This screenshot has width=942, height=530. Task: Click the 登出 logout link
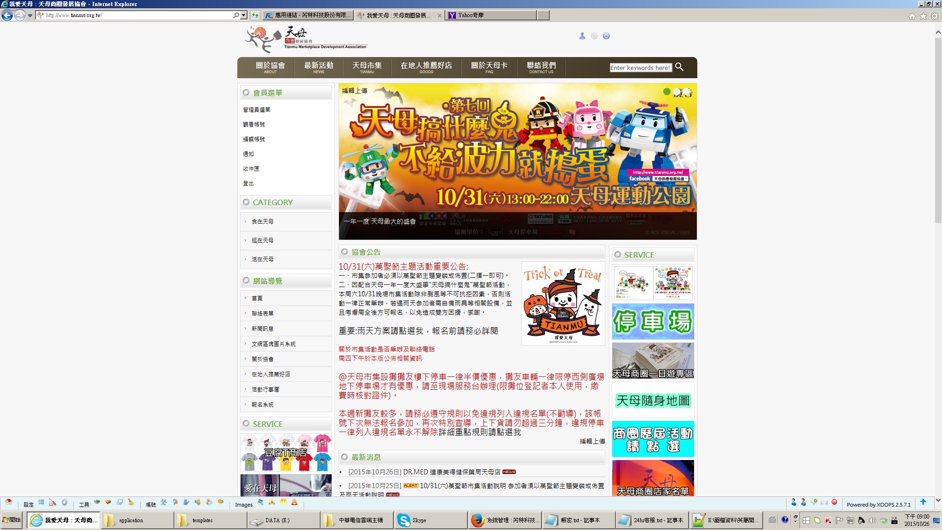pyautogui.click(x=248, y=184)
